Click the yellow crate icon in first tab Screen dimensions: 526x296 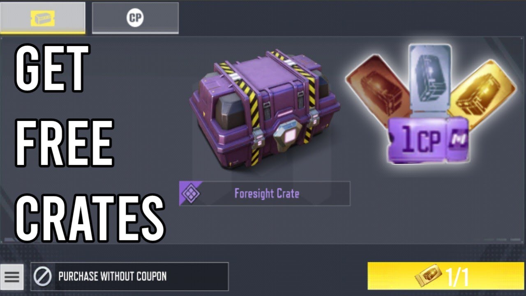click(x=43, y=18)
